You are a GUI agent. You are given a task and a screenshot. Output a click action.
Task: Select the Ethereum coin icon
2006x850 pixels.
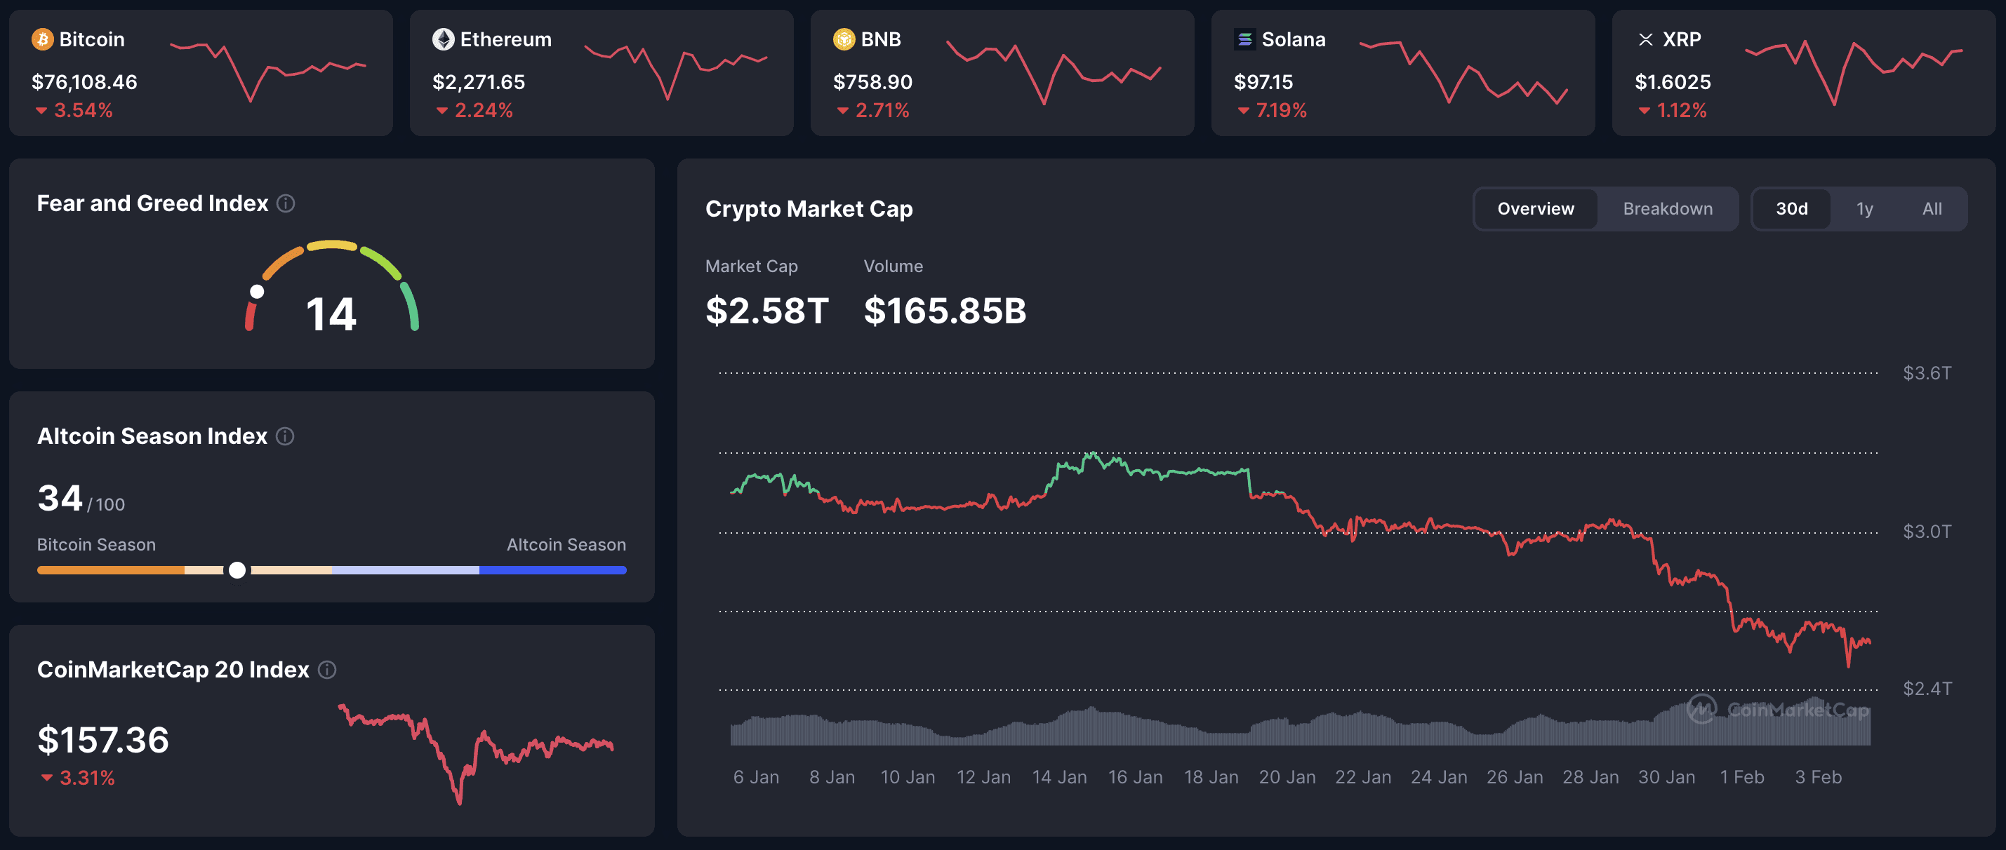point(443,39)
